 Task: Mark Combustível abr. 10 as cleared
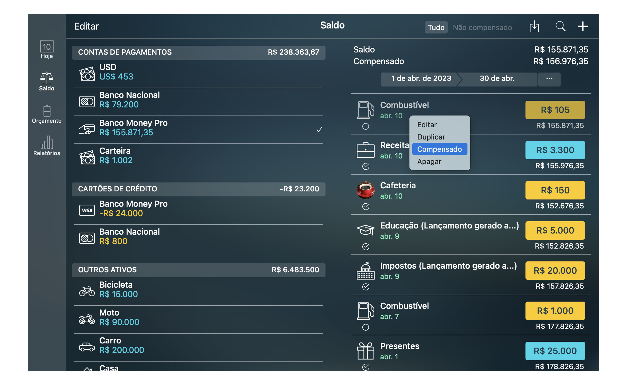point(366,126)
